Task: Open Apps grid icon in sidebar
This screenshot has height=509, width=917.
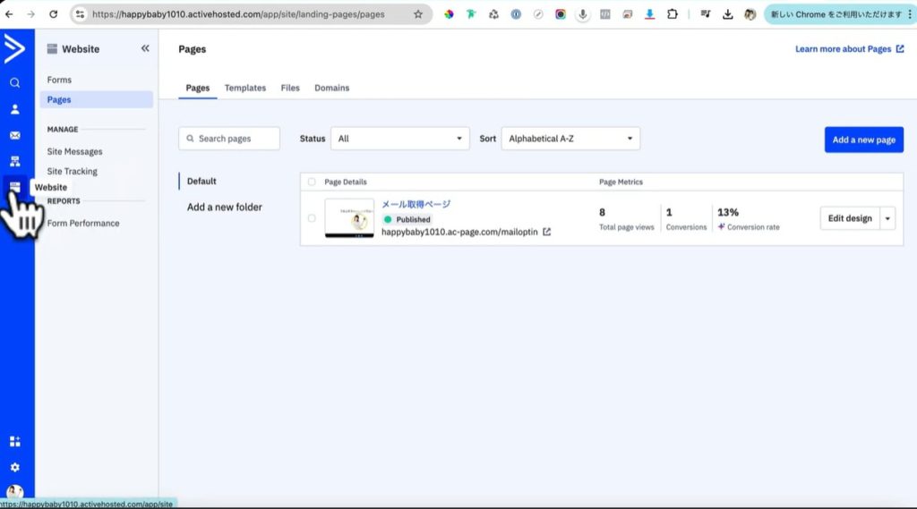Action: (14, 441)
